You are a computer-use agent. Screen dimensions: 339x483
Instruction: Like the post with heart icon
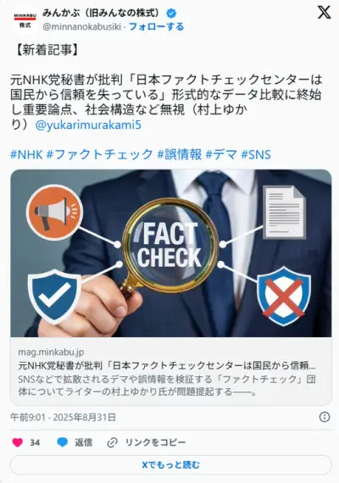pyautogui.click(x=18, y=442)
